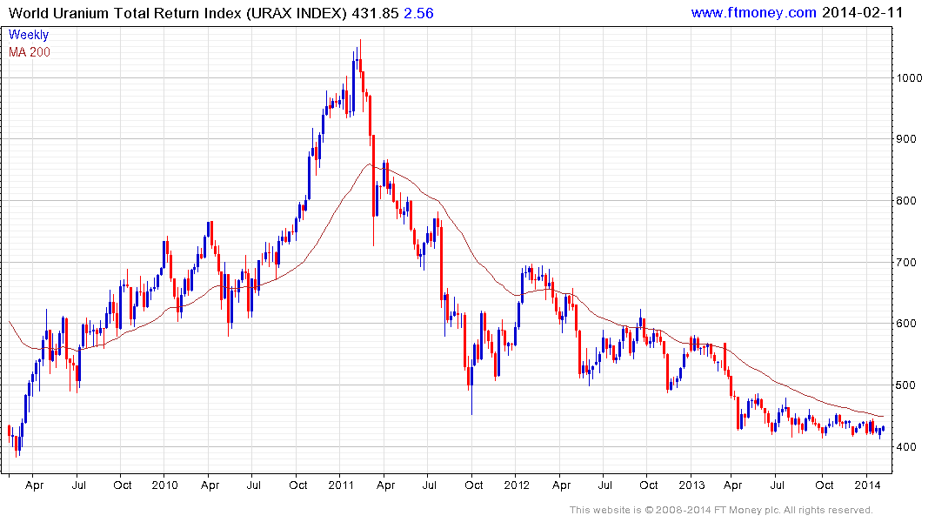The image size is (935, 522).
Task: Select the index value 431.85
Action: point(375,13)
